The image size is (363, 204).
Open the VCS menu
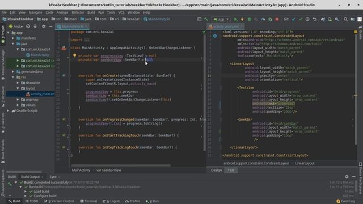pyautogui.click(x=121, y=12)
